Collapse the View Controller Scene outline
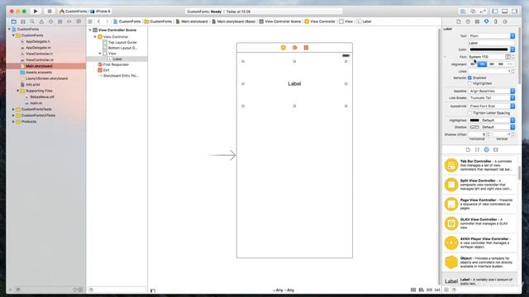 coord(90,30)
